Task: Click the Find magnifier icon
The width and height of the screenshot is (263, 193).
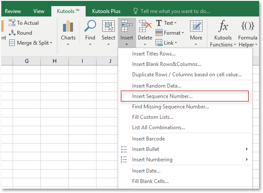Action: [x=90, y=28]
